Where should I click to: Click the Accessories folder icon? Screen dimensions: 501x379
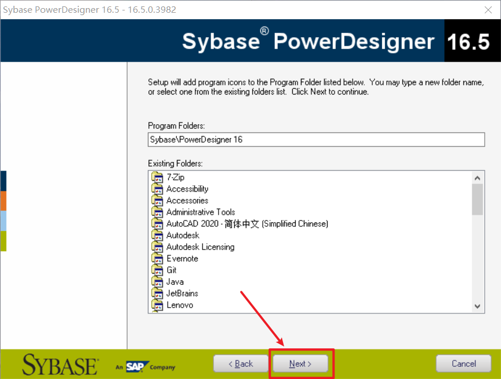click(x=157, y=201)
